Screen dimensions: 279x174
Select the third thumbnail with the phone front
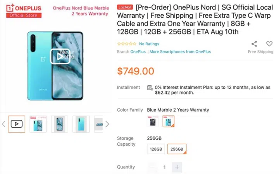(x=59, y=124)
